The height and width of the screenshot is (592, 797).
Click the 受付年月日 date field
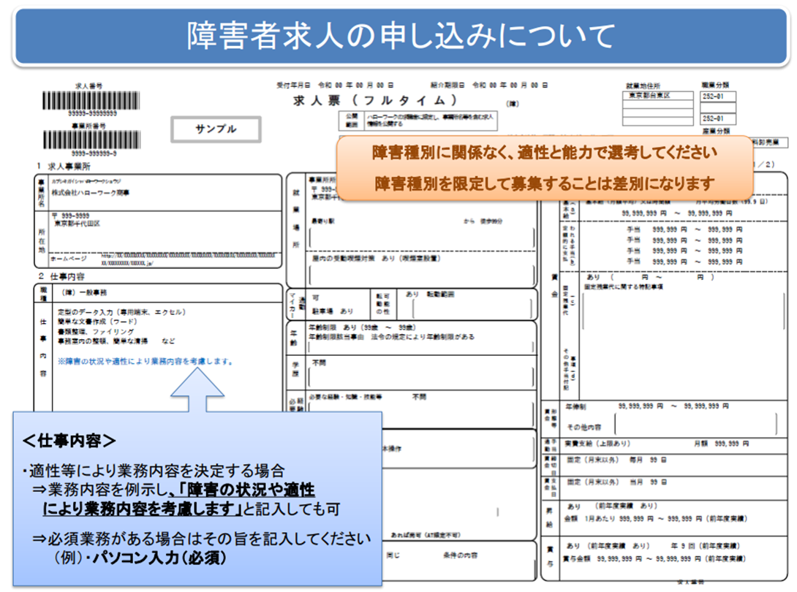pyautogui.click(x=335, y=86)
